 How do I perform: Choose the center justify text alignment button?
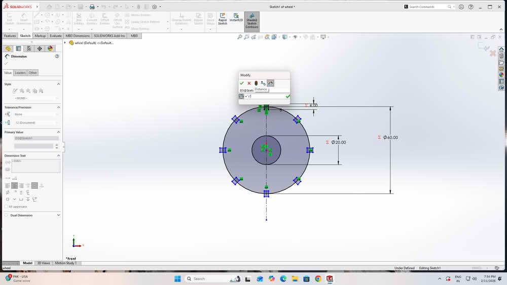click(14, 186)
